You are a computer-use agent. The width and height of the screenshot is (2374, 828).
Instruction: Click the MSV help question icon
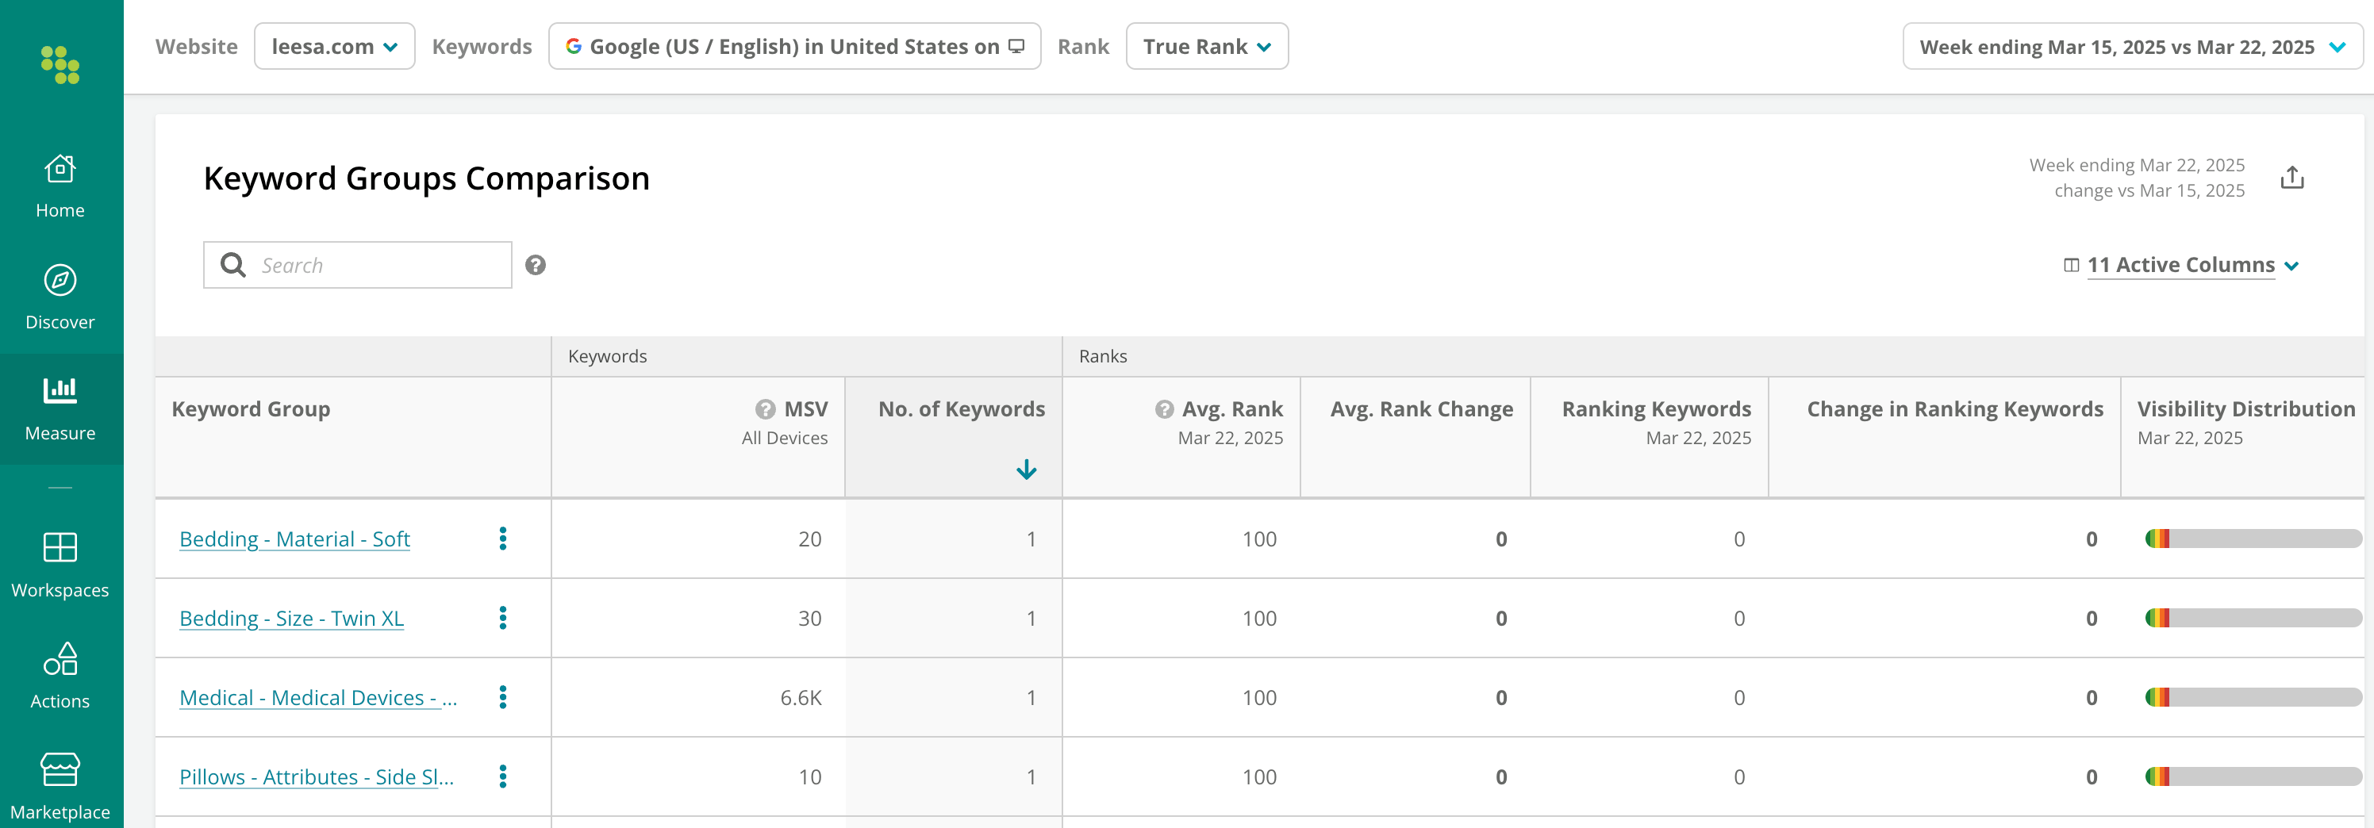coord(765,409)
